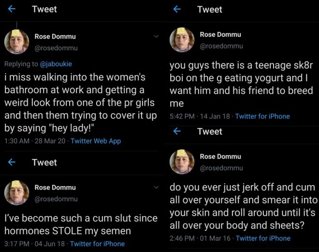Click Twitter for iPhone on the 04 Jun 18 tweet
This screenshot has width=319, height=252.
pos(97,244)
